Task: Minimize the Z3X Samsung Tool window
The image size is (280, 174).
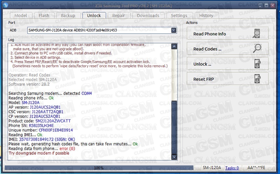Action: pos(260,6)
